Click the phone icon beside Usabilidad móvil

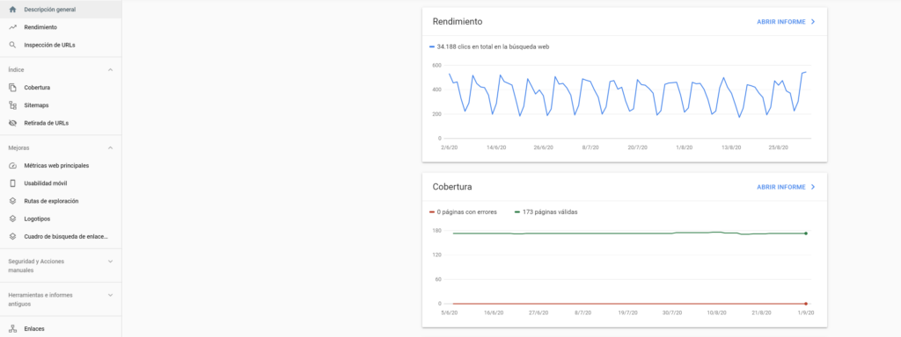[12, 183]
